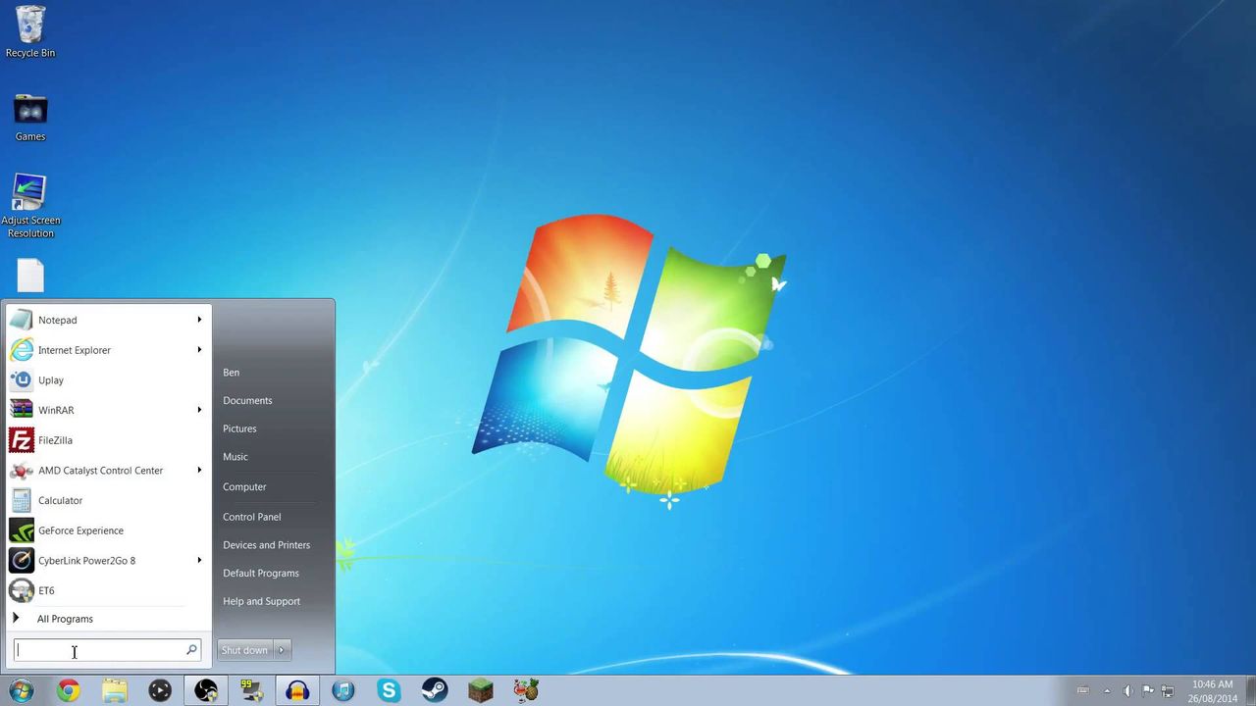Open Windows Explorer from the taskbar
Screen dimensions: 1256x706
114,691
